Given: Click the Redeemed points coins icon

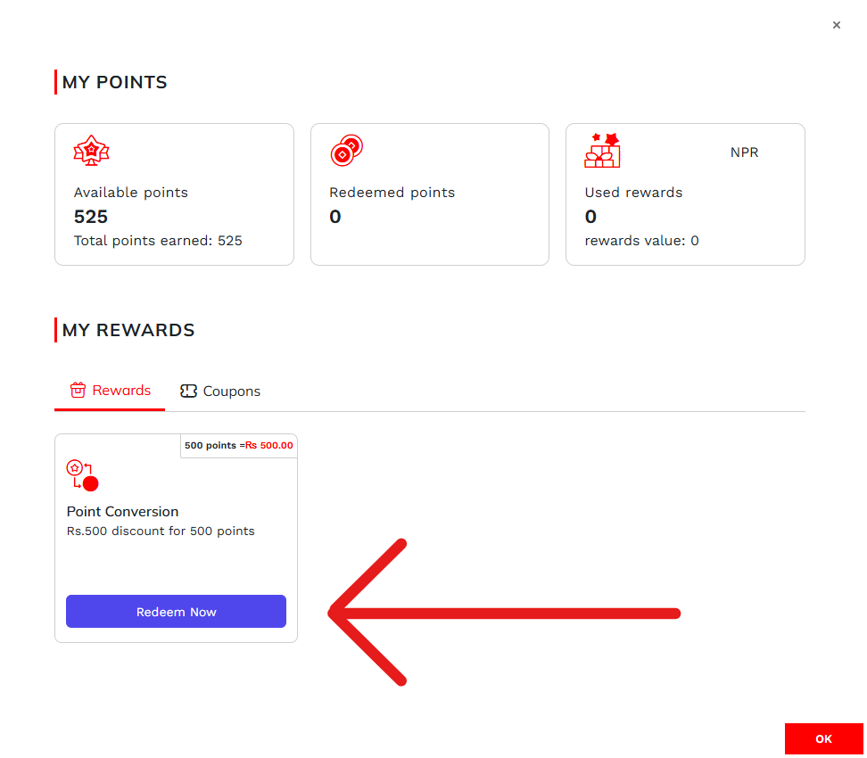Looking at the screenshot, I should 346,151.
